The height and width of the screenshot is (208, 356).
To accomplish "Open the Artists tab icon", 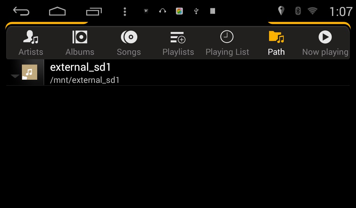I will [x=31, y=37].
